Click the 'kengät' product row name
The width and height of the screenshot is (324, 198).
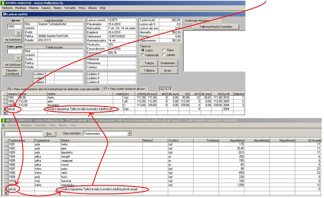click(x=101, y=156)
